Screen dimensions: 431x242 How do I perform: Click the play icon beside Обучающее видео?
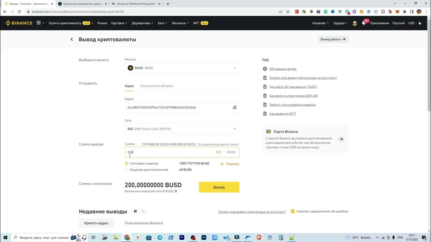tap(265, 69)
